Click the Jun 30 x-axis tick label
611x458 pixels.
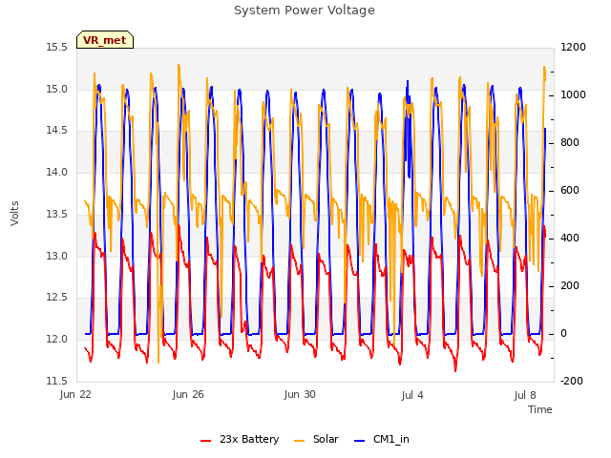click(300, 394)
